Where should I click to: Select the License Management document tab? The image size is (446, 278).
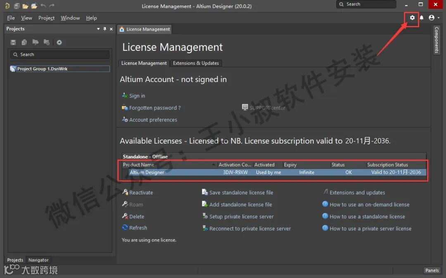click(x=145, y=29)
